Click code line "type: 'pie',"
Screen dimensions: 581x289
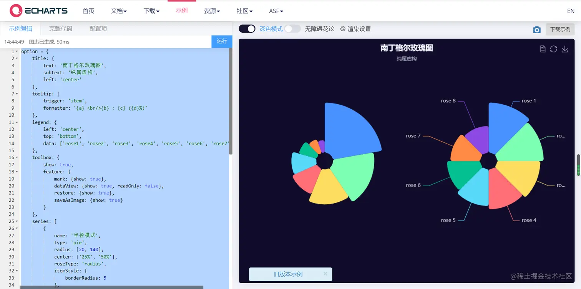click(71, 242)
